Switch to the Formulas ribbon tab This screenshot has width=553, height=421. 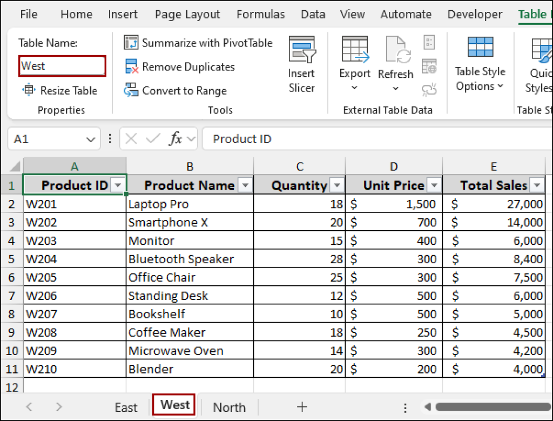pos(261,15)
